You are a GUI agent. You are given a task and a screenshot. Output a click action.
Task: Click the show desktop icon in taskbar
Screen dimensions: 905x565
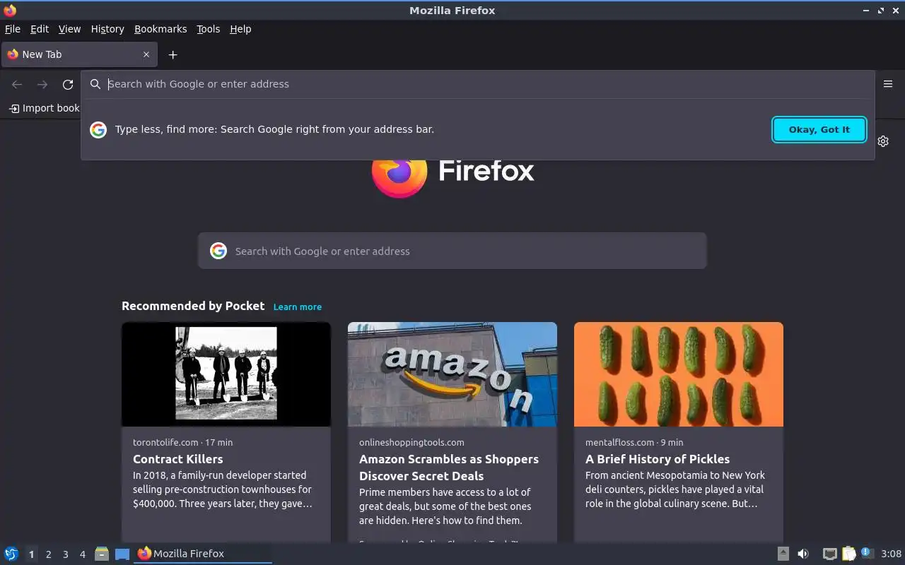click(122, 554)
